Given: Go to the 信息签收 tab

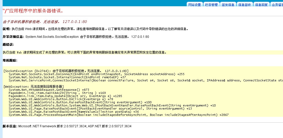Looking at the screenshot, I should [x=244, y=4].
